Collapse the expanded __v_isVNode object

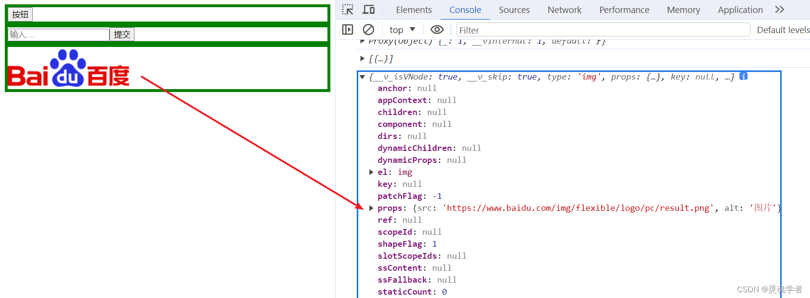(x=363, y=77)
